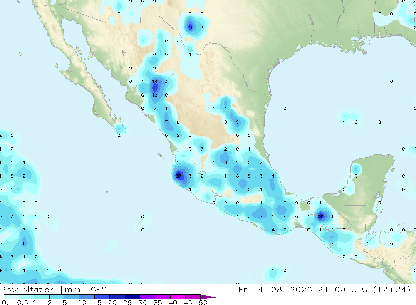Click the 5–10 mm legend color swatch

72,297
